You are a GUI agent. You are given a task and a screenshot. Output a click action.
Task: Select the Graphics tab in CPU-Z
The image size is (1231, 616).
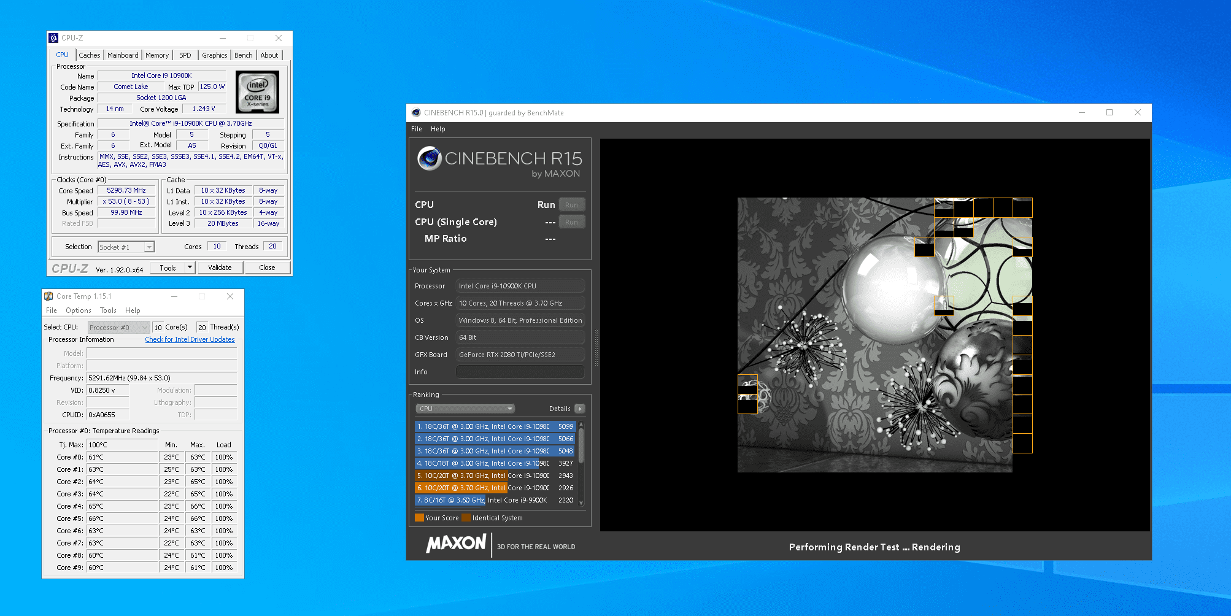[x=215, y=55]
